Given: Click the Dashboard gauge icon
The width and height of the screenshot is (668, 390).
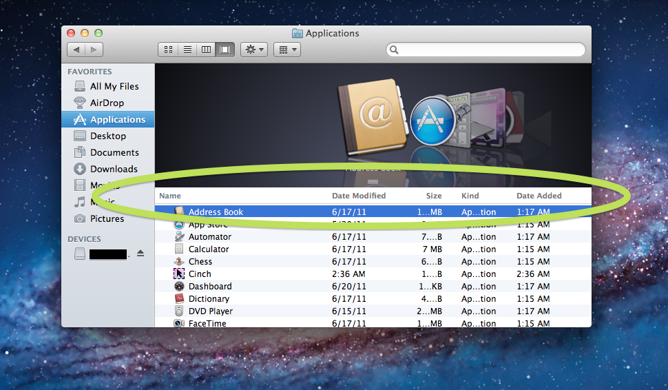Looking at the screenshot, I should tap(179, 286).
